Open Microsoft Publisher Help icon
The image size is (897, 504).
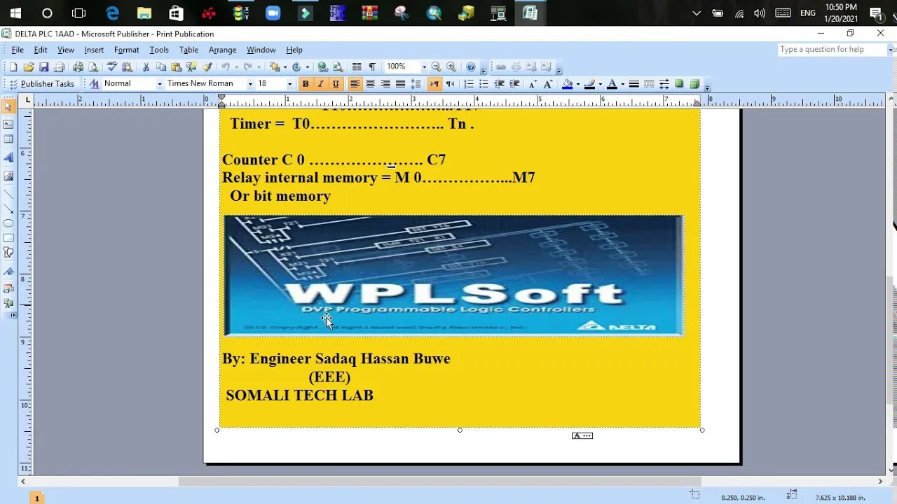tap(471, 67)
